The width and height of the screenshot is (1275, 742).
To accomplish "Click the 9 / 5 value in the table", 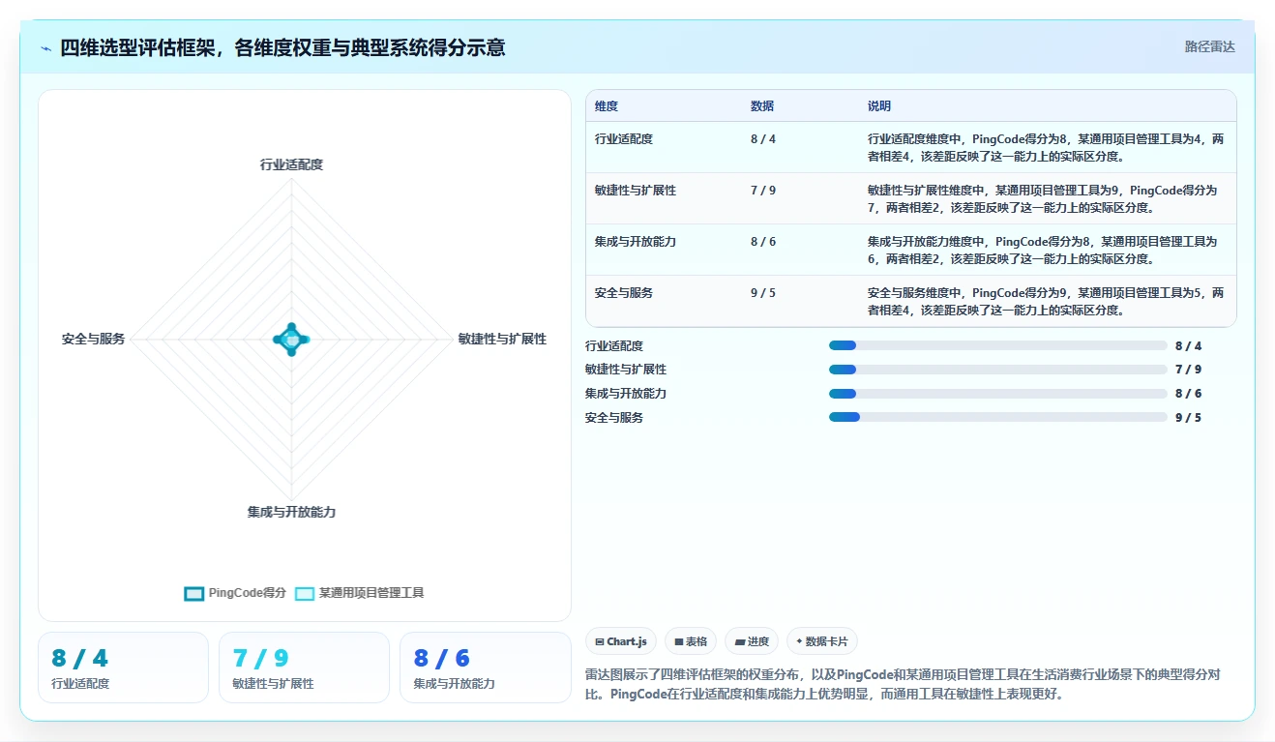I will tap(763, 293).
